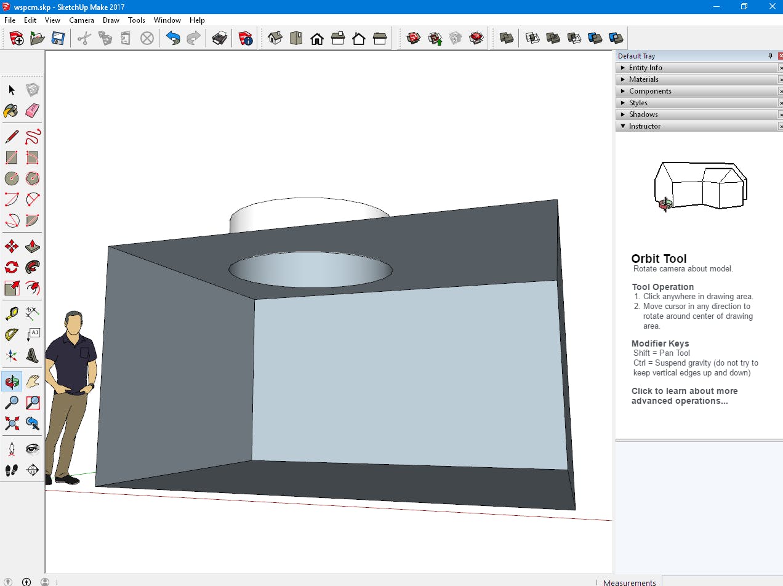Expand the Materials panel

coord(643,79)
